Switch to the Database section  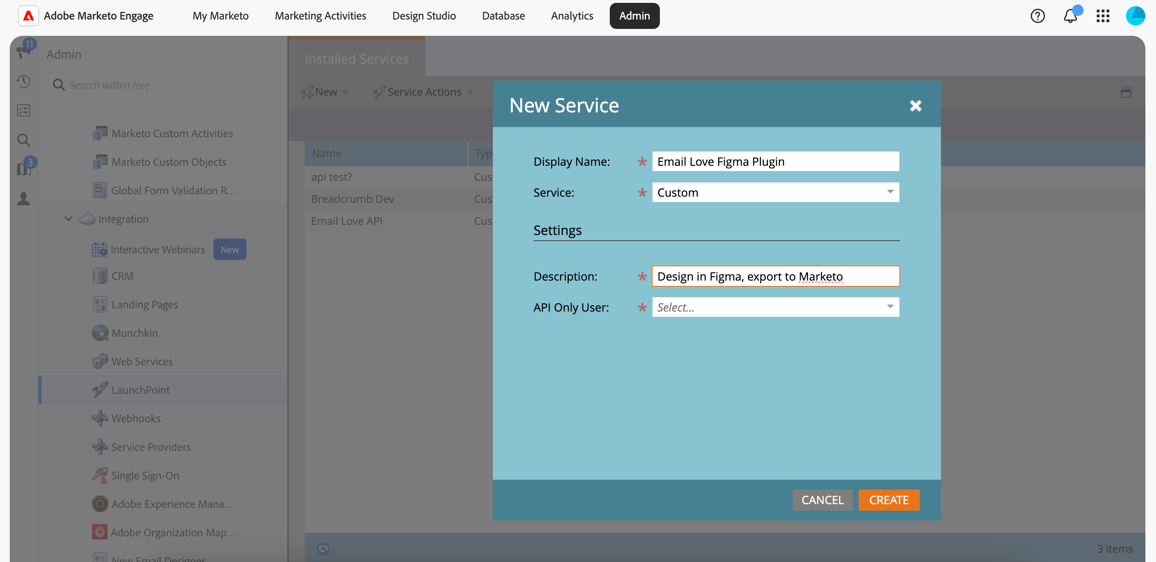click(x=503, y=16)
